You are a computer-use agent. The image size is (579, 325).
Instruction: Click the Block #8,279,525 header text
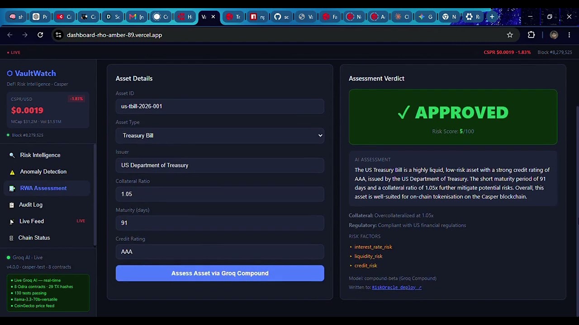555,52
